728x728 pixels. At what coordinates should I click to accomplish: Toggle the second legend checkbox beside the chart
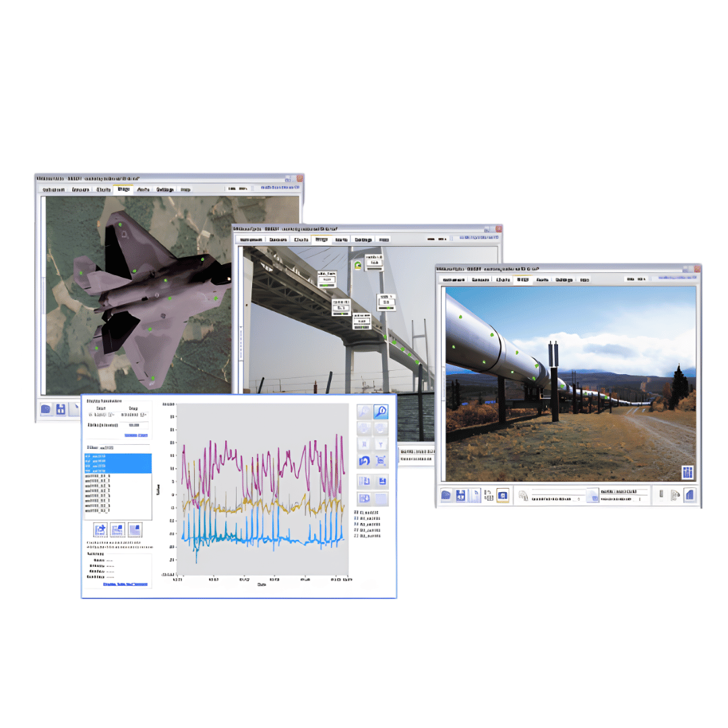[x=356, y=518]
